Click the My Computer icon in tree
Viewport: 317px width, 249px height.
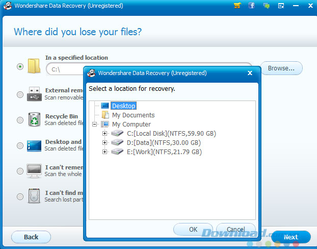point(105,124)
